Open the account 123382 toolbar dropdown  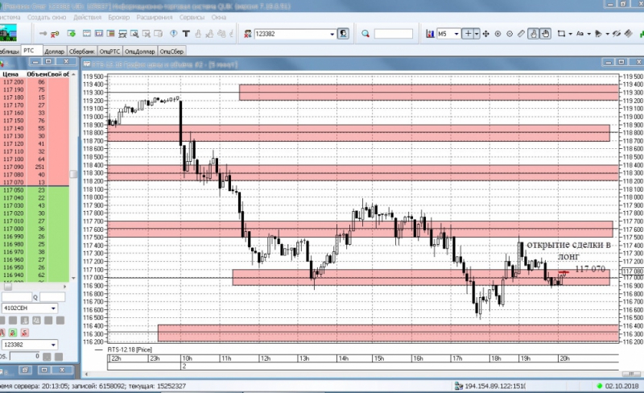pos(332,34)
